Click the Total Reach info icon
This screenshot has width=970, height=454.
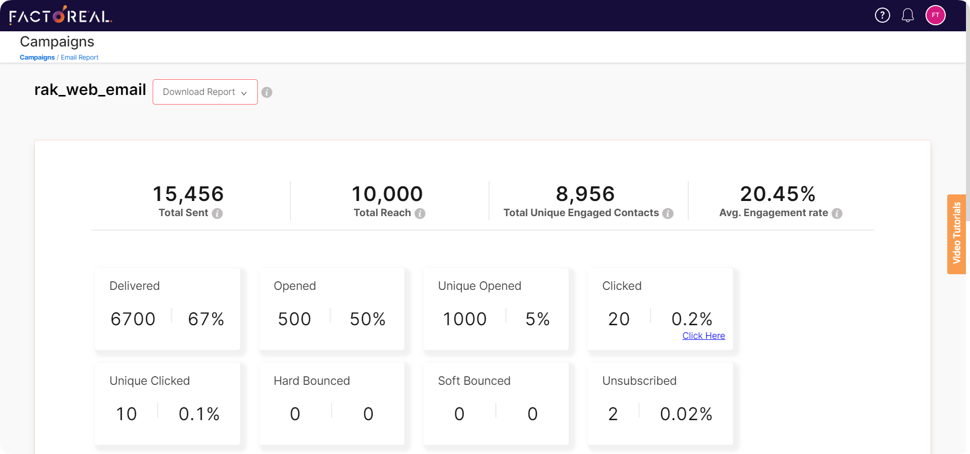click(420, 214)
